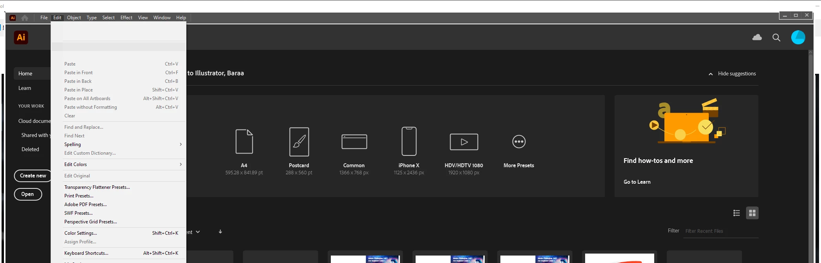The image size is (821, 263).
Task: Choose Paste in Front
Action: click(x=119, y=73)
